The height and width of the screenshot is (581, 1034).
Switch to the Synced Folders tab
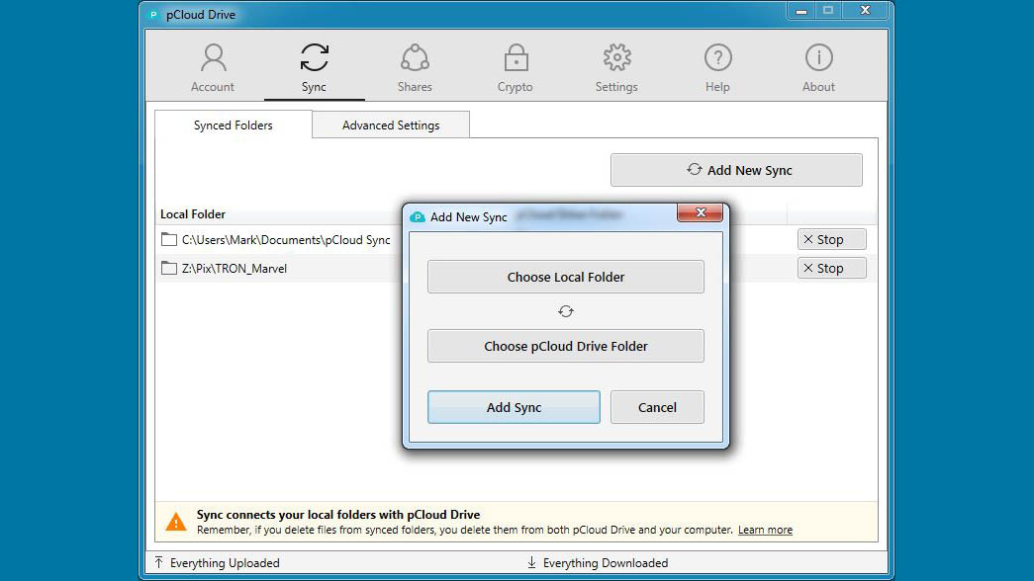233,124
